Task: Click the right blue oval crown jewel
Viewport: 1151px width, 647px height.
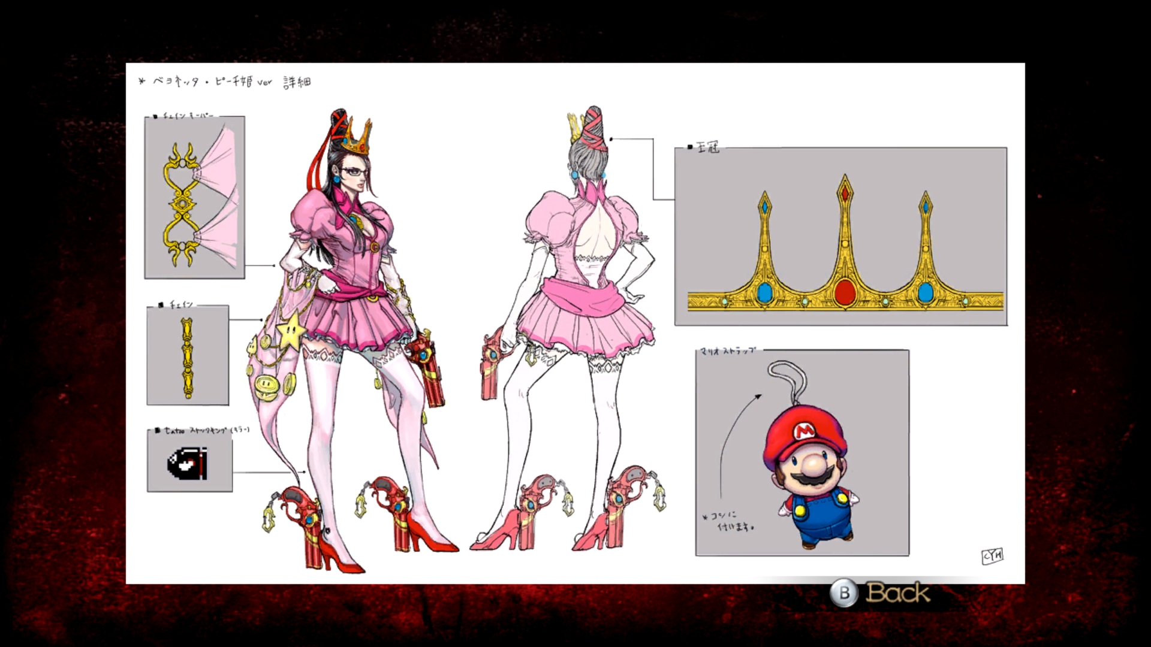Action: [x=925, y=292]
